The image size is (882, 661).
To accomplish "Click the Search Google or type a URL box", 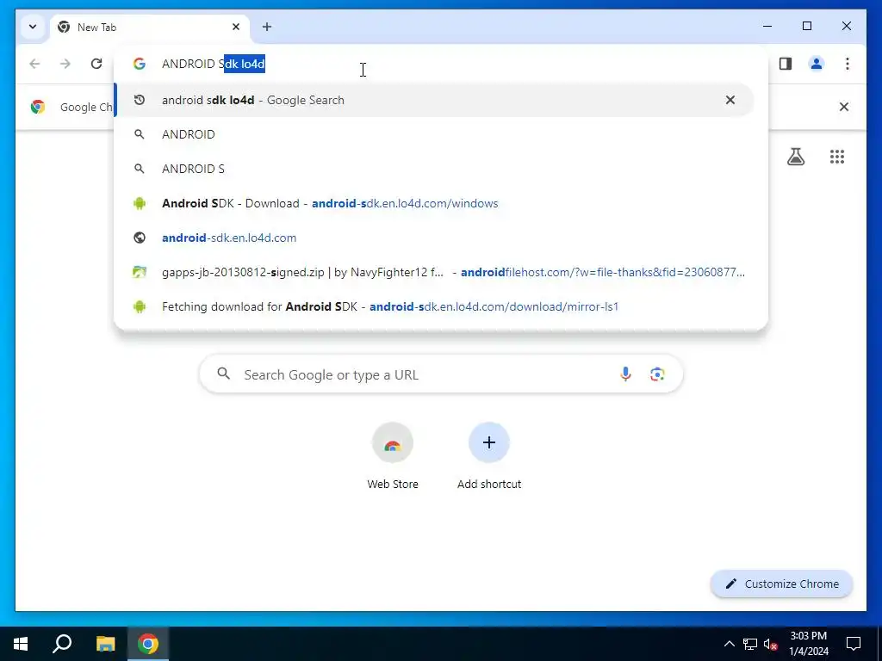I will 441,374.
